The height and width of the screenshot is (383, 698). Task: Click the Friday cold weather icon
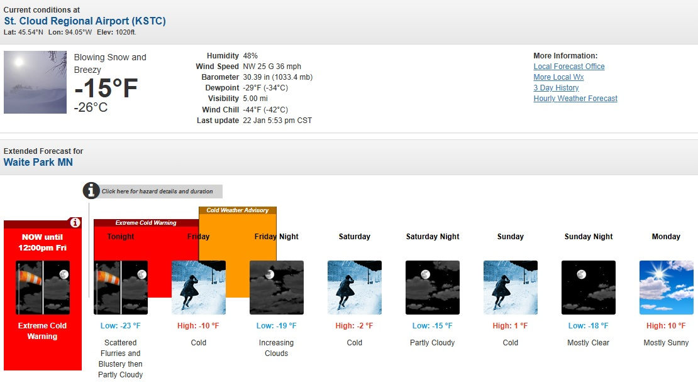pyautogui.click(x=199, y=288)
